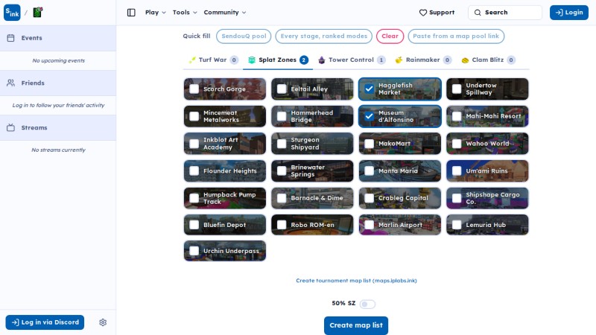Check the Um'ami Ruins checkbox

[457, 171]
